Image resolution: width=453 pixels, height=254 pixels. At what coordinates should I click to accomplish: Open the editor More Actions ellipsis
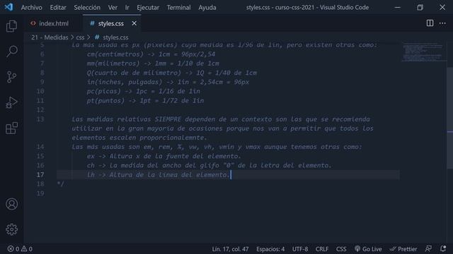442,23
